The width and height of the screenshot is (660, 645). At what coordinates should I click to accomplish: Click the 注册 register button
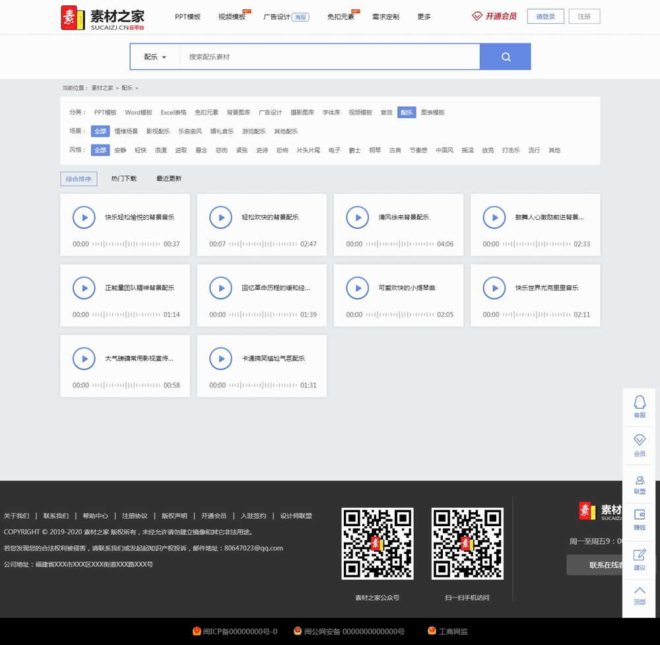click(x=584, y=17)
